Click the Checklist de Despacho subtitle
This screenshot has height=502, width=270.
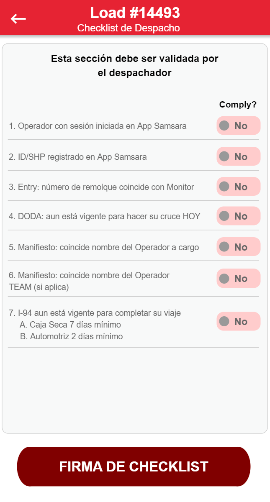(x=129, y=28)
